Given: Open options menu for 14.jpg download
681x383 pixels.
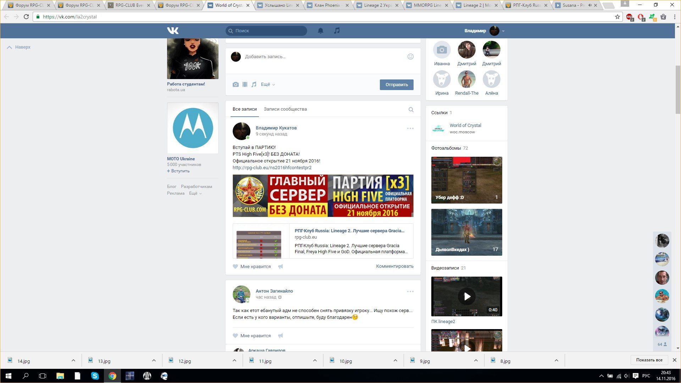Looking at the screenshot, I should point(73,361).
